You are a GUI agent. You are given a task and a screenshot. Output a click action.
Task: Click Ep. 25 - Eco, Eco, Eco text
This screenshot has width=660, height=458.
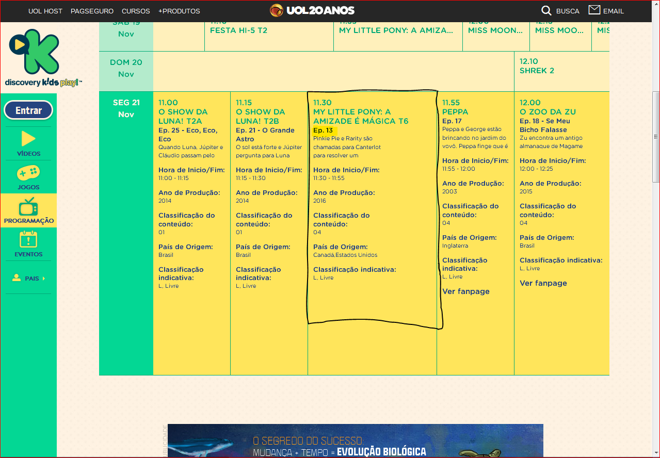tap(188, 135)
